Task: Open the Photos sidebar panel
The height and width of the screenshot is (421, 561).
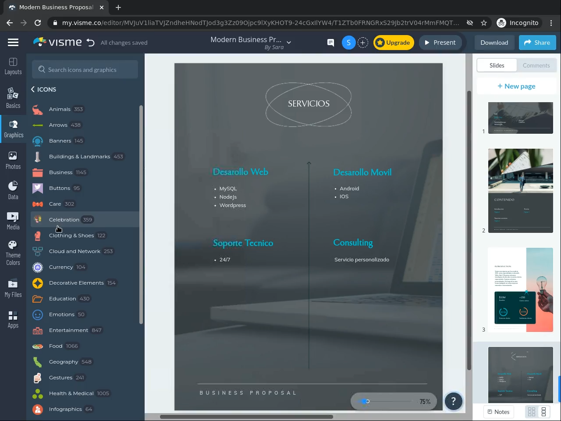Action: (x=13, y=161)
